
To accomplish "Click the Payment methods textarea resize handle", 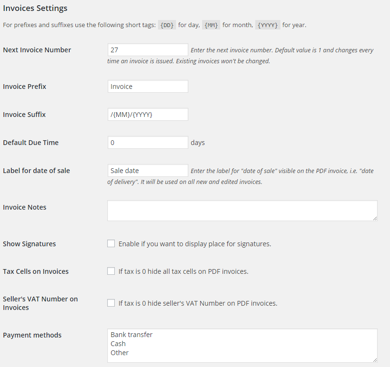I will click(375, 360).
